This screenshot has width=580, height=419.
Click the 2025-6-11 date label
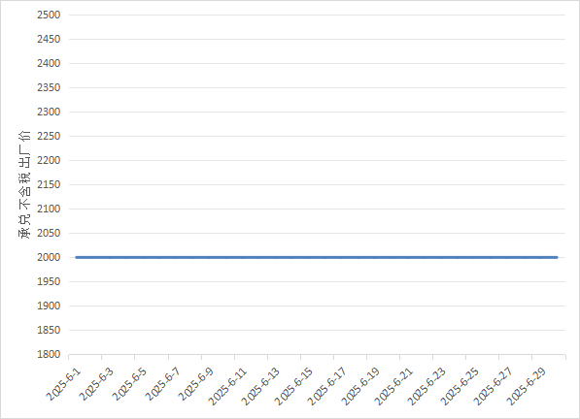(227, 386)
